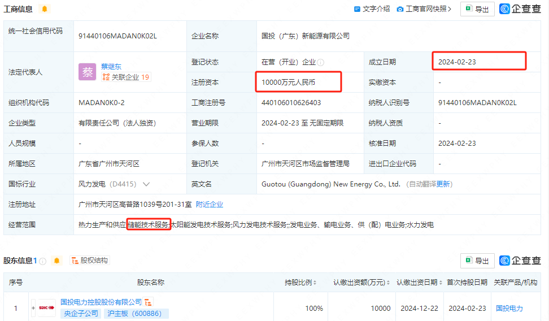Click 广州市天河区市场监督管理局 registration authority
The height and width of the screenshot is (321, 549).
[306, 164]
